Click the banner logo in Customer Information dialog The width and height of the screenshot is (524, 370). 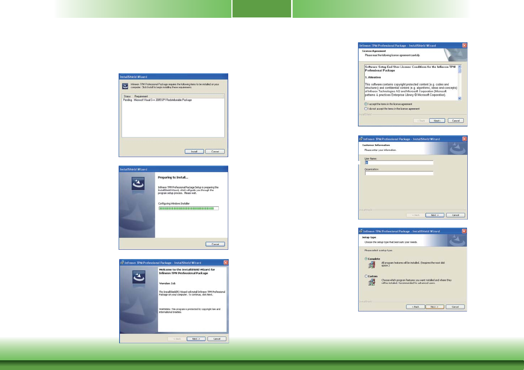457,149
